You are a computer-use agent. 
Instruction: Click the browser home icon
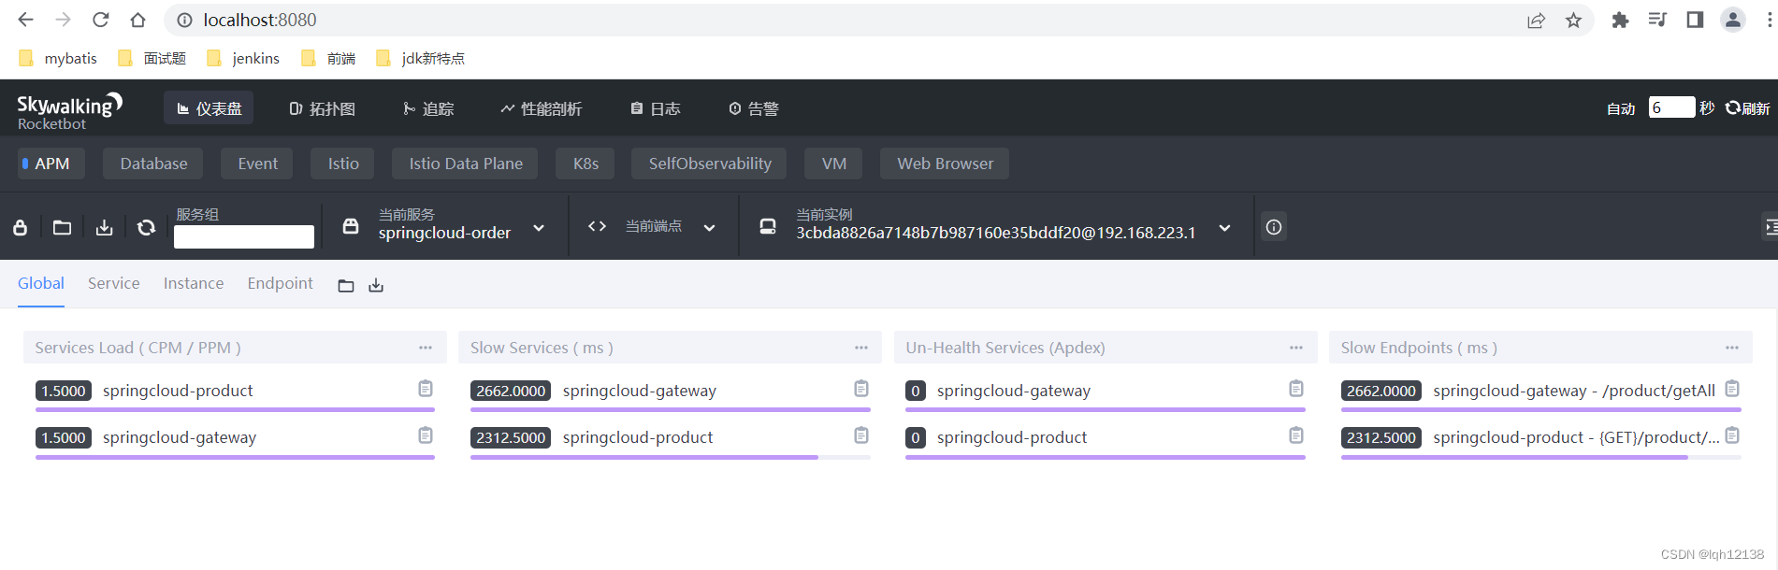coord(137,20)
